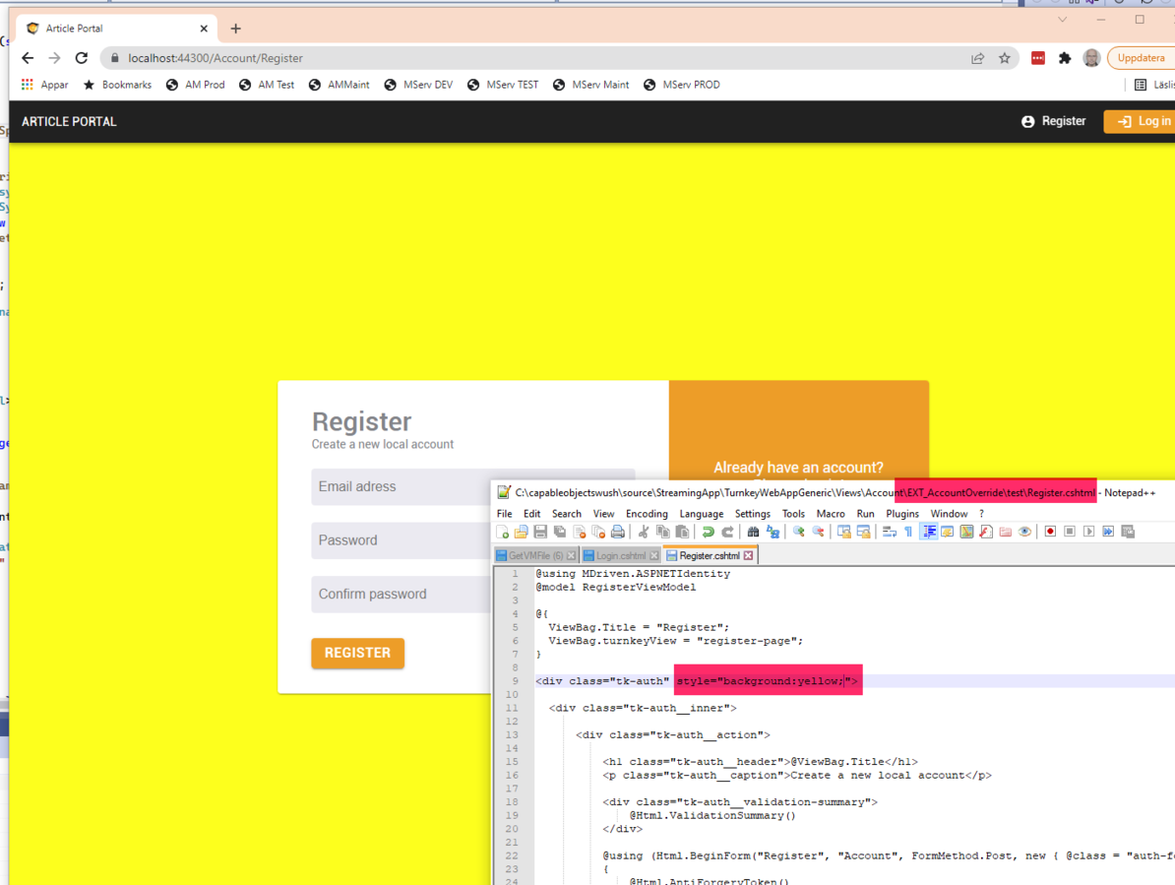Click the Uppdatera button in Chrome
This screenshot has height=885, width=1175.
pyautogui.click(x=1141, y=58)
